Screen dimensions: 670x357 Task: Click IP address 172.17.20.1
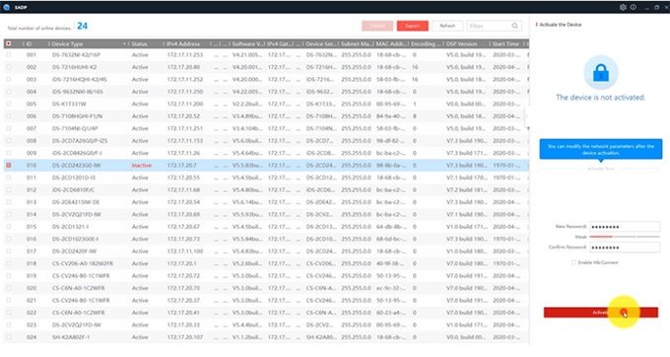pos(181,263)
